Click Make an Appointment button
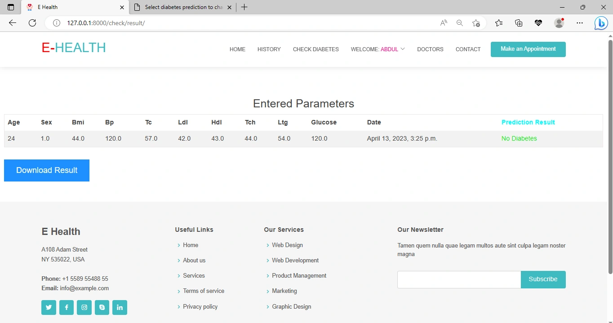This screenshot has height=323, width=613. pyautogui.click(x=528, y=49)
